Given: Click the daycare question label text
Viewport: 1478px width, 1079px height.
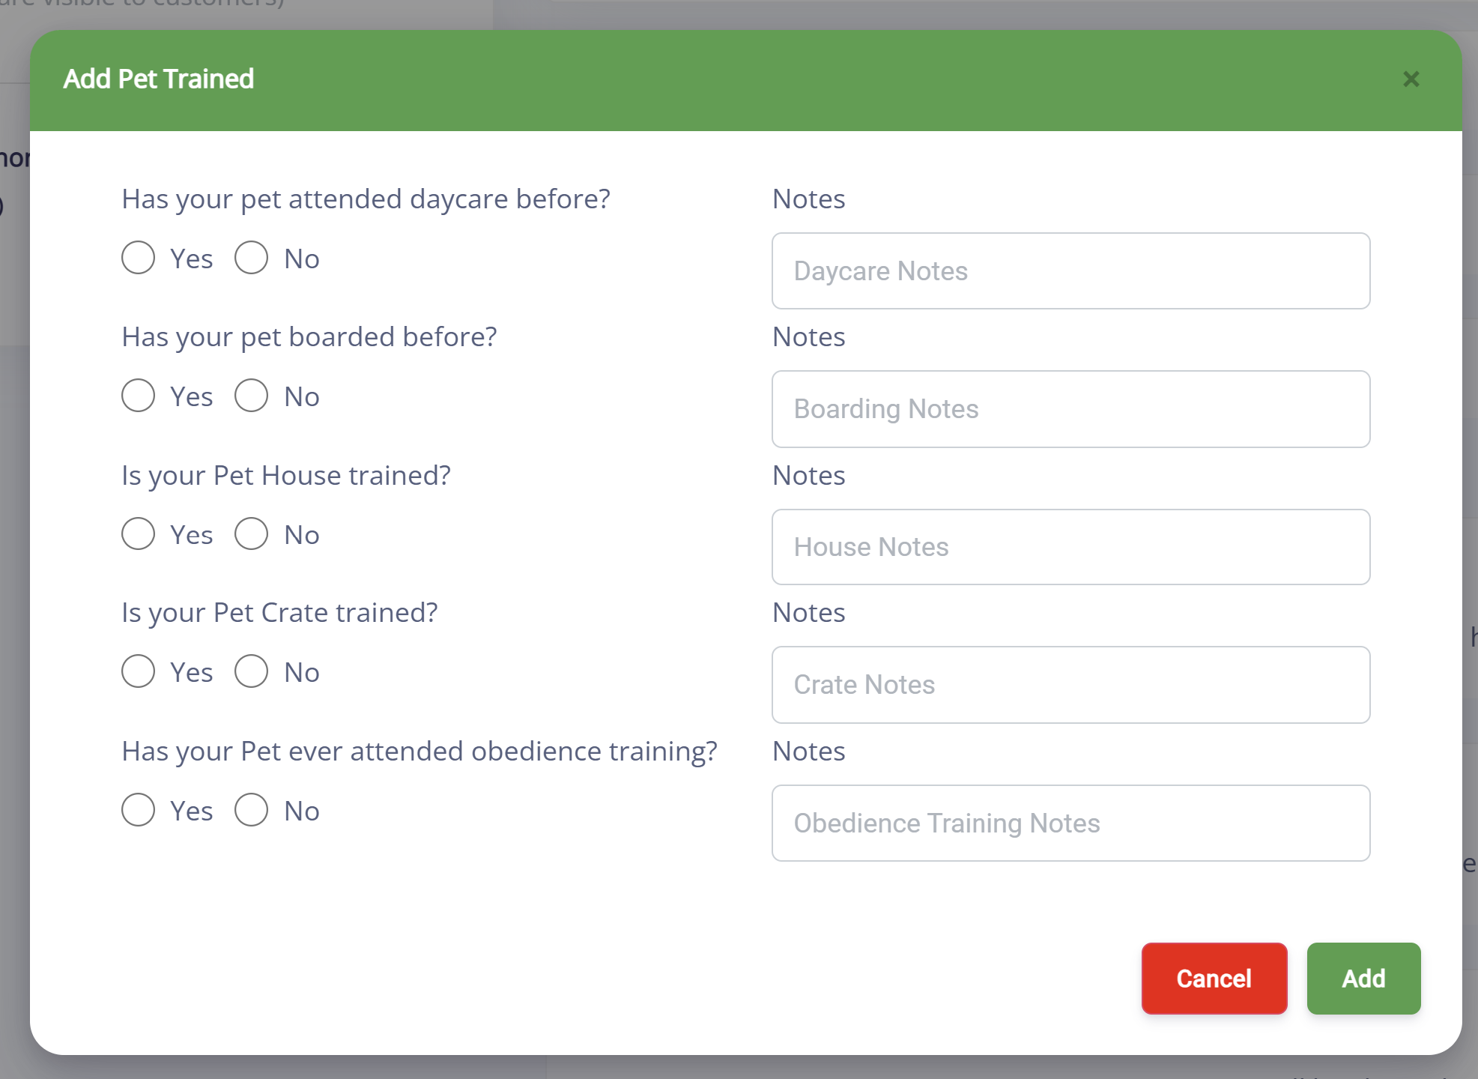Looking at the screenshot, I should 366,199.
